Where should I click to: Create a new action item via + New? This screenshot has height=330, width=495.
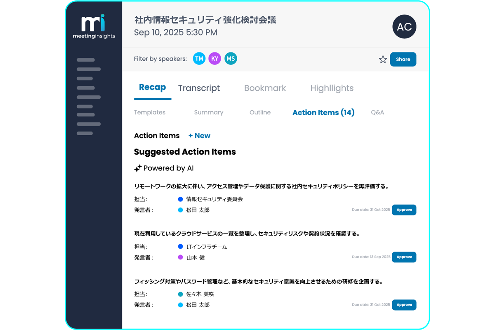click(x=199, y=135)
